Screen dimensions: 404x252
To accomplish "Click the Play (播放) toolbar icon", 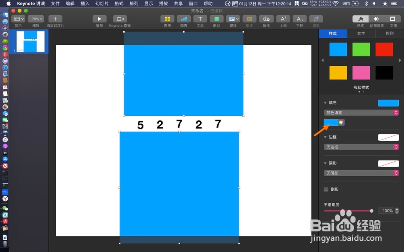I will pos(99,19).
